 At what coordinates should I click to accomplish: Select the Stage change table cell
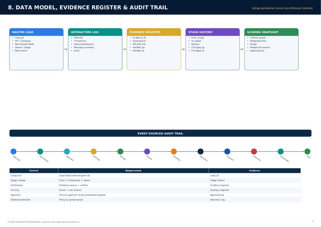pos(33,180)
